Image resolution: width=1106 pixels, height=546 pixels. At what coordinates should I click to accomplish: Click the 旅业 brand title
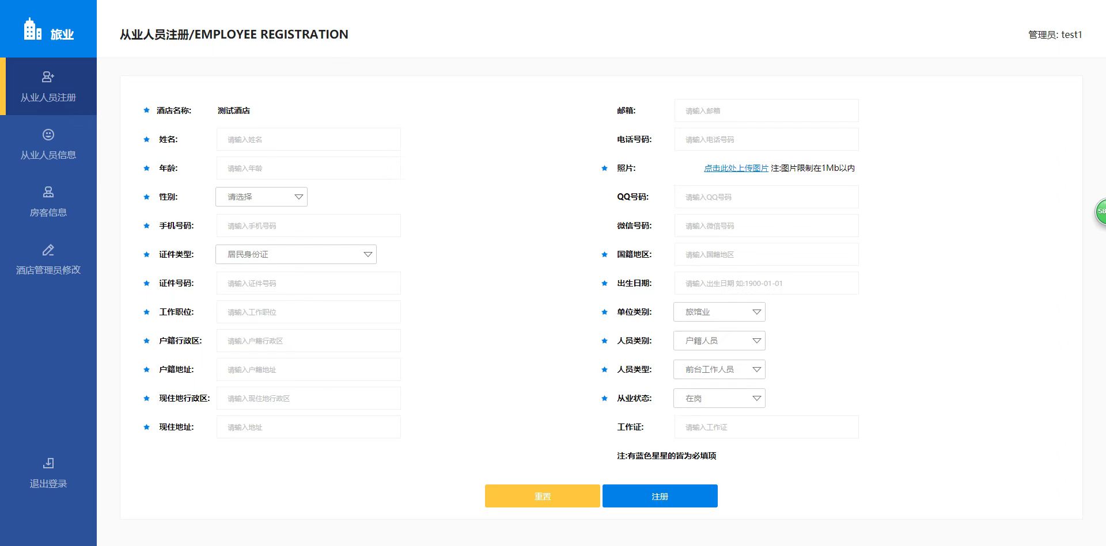62,35
